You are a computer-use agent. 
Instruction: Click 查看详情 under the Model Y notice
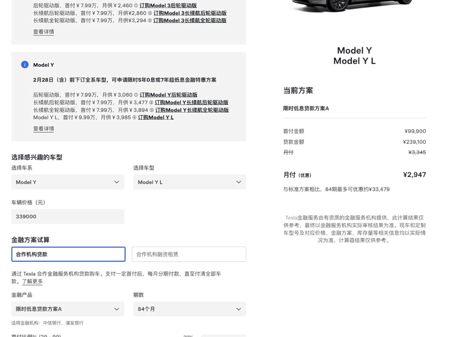[x=44, y=129]
